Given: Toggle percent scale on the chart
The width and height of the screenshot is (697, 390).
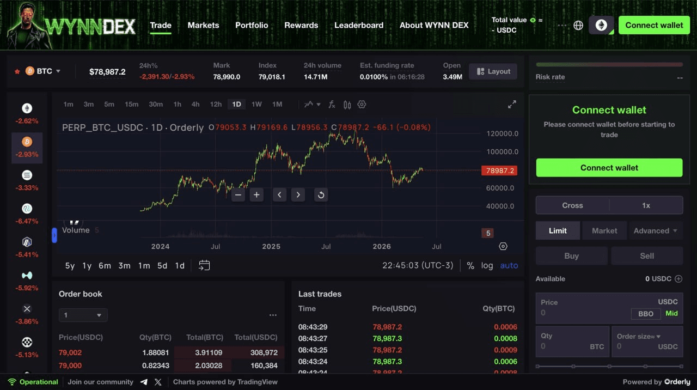Looking at the screenshot, I should pyautogui.click(x=470, y=265).
